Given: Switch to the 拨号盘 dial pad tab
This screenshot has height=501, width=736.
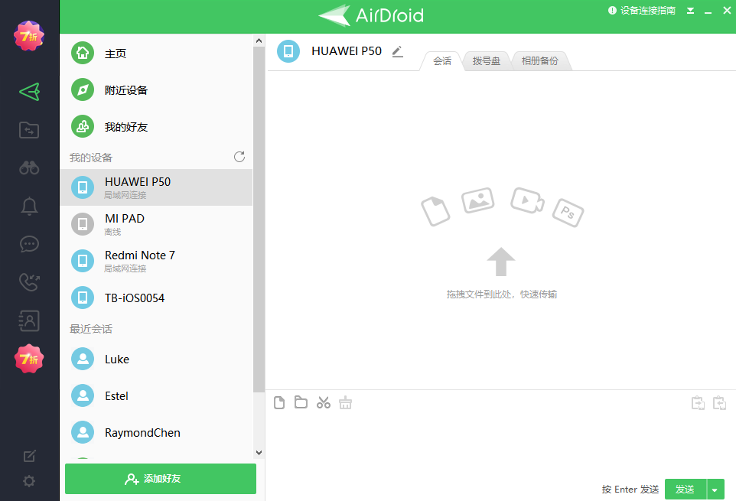Looking at the screenshot, I should [487, 61].
